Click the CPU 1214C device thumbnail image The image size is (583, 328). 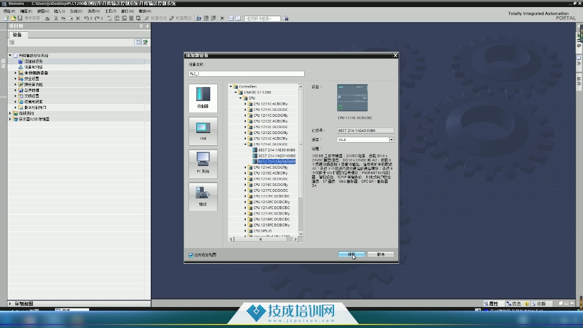pos(352,98)
